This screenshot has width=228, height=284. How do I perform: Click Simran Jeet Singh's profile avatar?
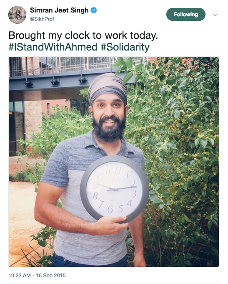[18, 15]
